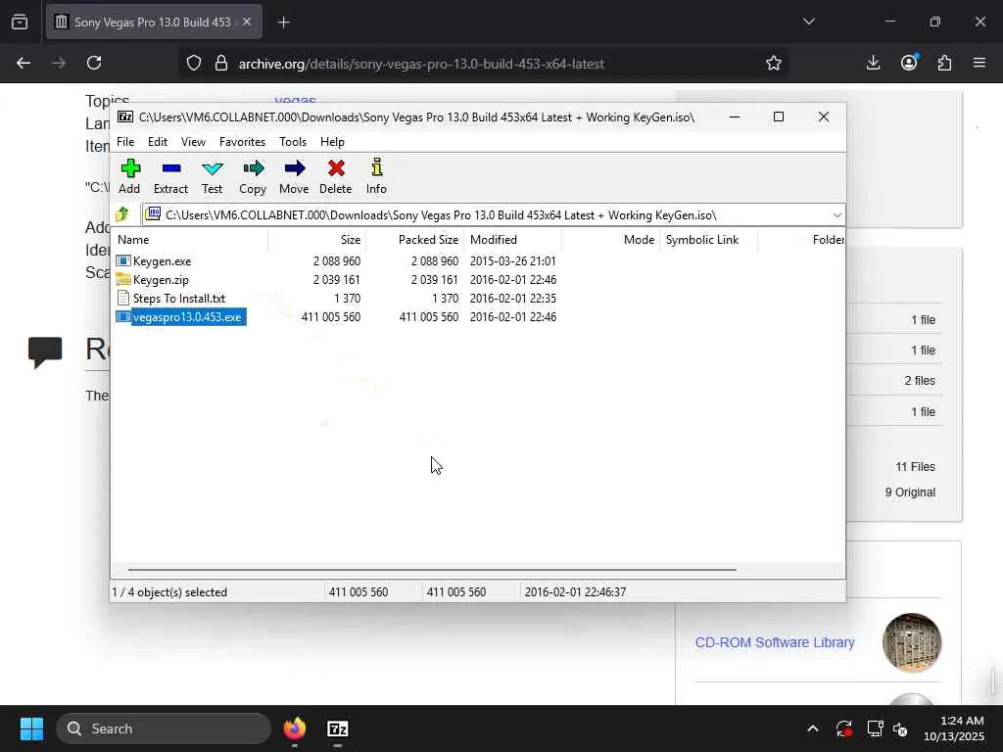Click the site security padlock icon
Screen dimensions: 1003x752
point(220,64)
